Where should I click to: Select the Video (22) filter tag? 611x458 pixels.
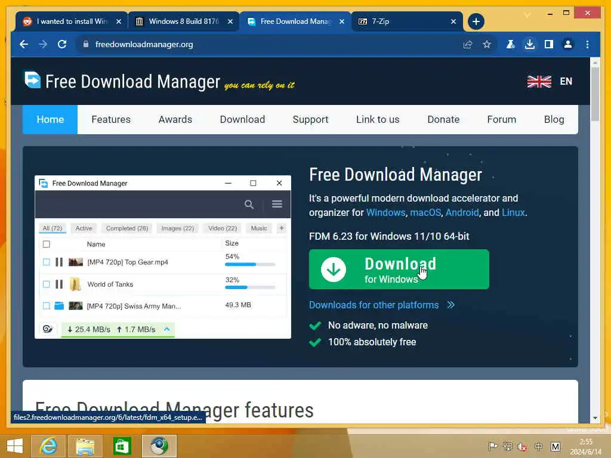[223, 228]
